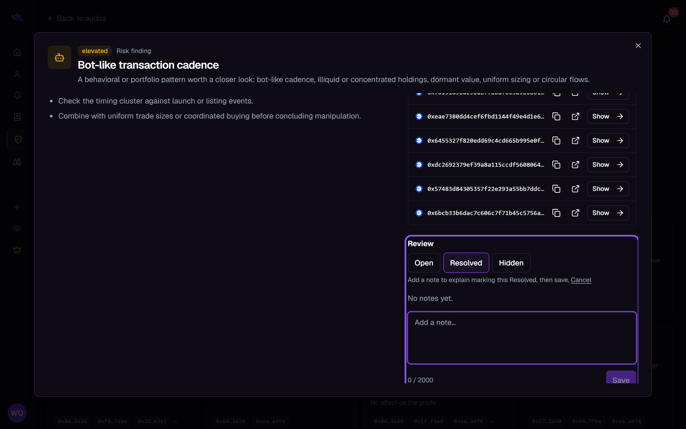Cancel marking the finding Resolved
686x429 pixels.
coord(581,280)
